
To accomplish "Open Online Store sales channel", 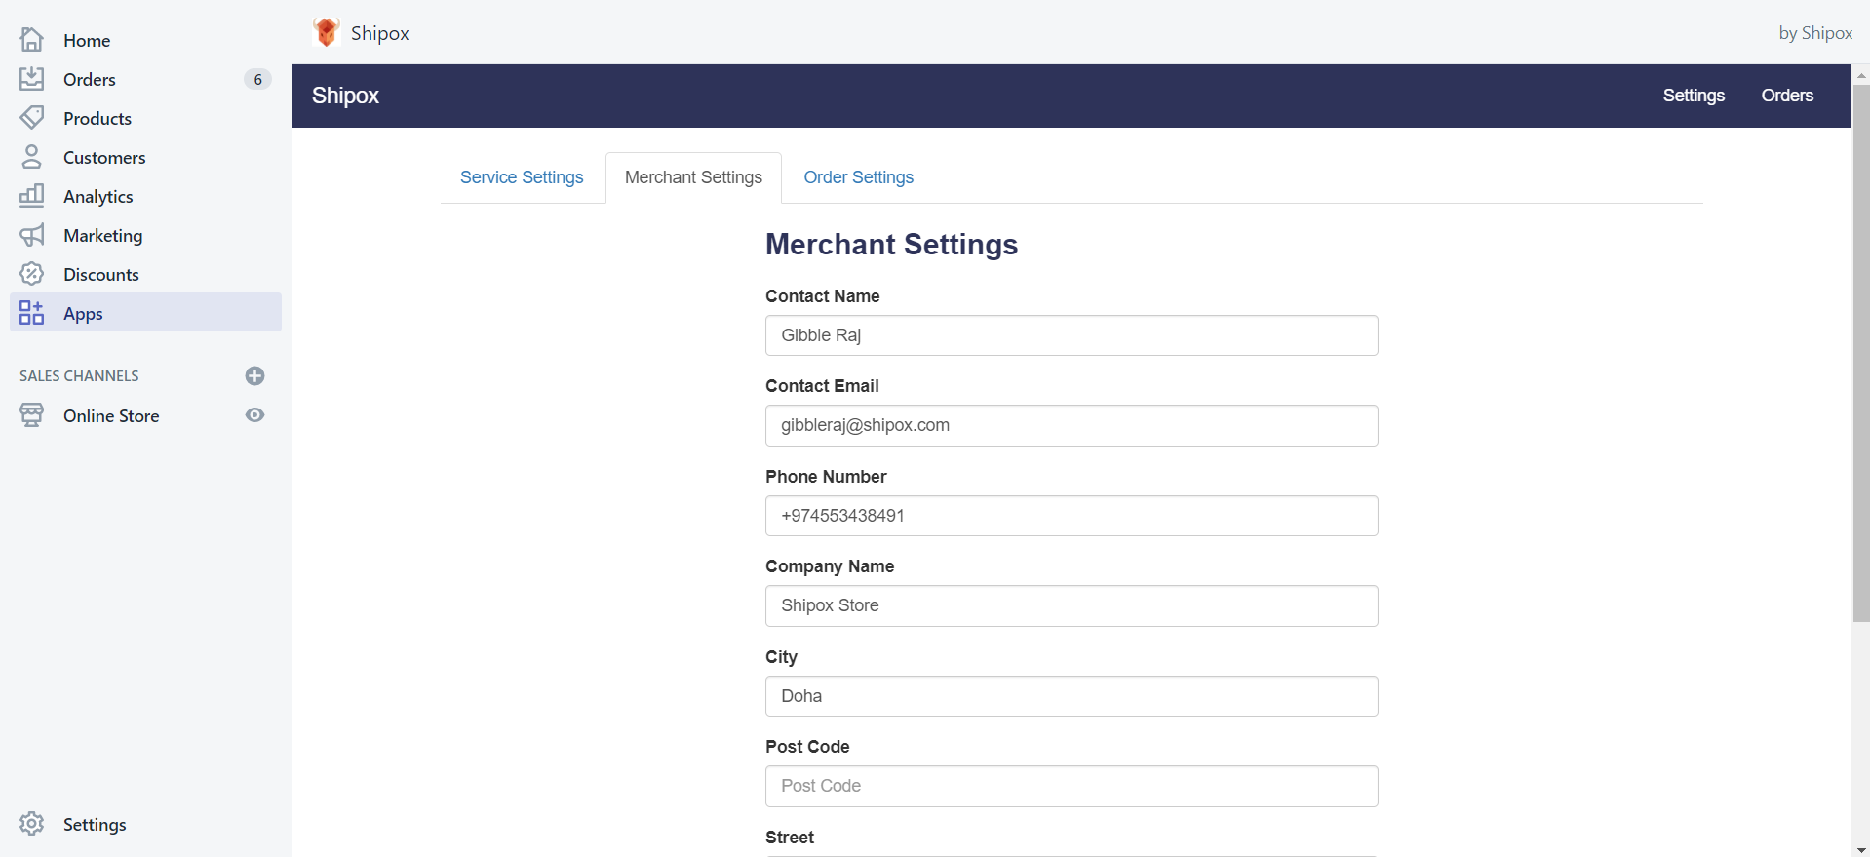I will coord(111,415).
